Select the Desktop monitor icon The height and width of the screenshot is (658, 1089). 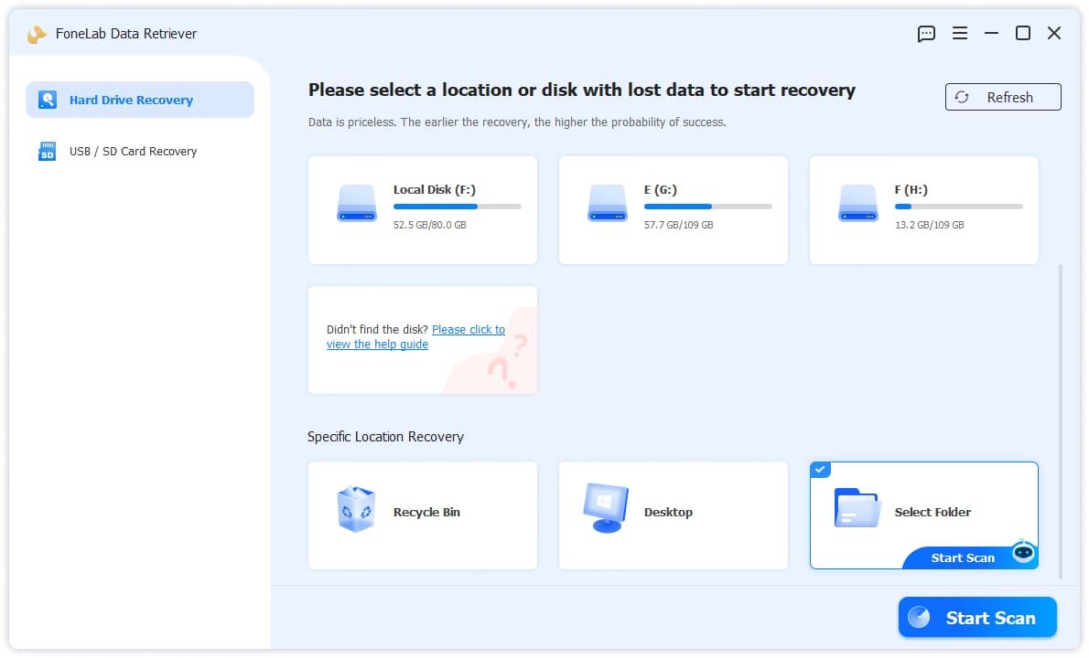(606, 508)
